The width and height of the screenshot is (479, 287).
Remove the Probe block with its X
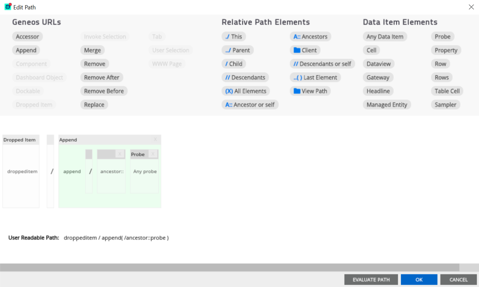(x=153, y=154)
